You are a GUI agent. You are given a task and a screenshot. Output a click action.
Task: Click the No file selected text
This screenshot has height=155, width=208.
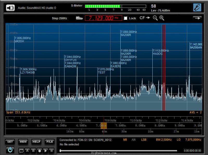69,144
